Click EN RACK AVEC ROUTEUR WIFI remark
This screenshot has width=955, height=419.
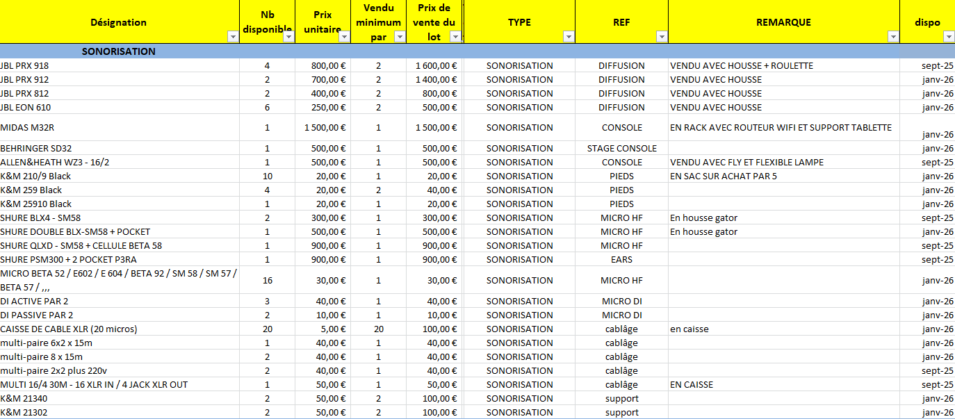[783, 128]
